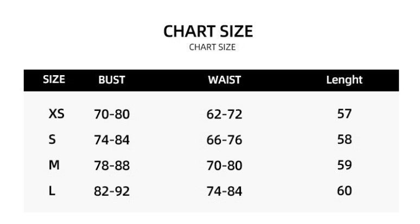This screenshot has height=224, width=420.
Task: Choose the M size row label
Action: coord(54,166)
